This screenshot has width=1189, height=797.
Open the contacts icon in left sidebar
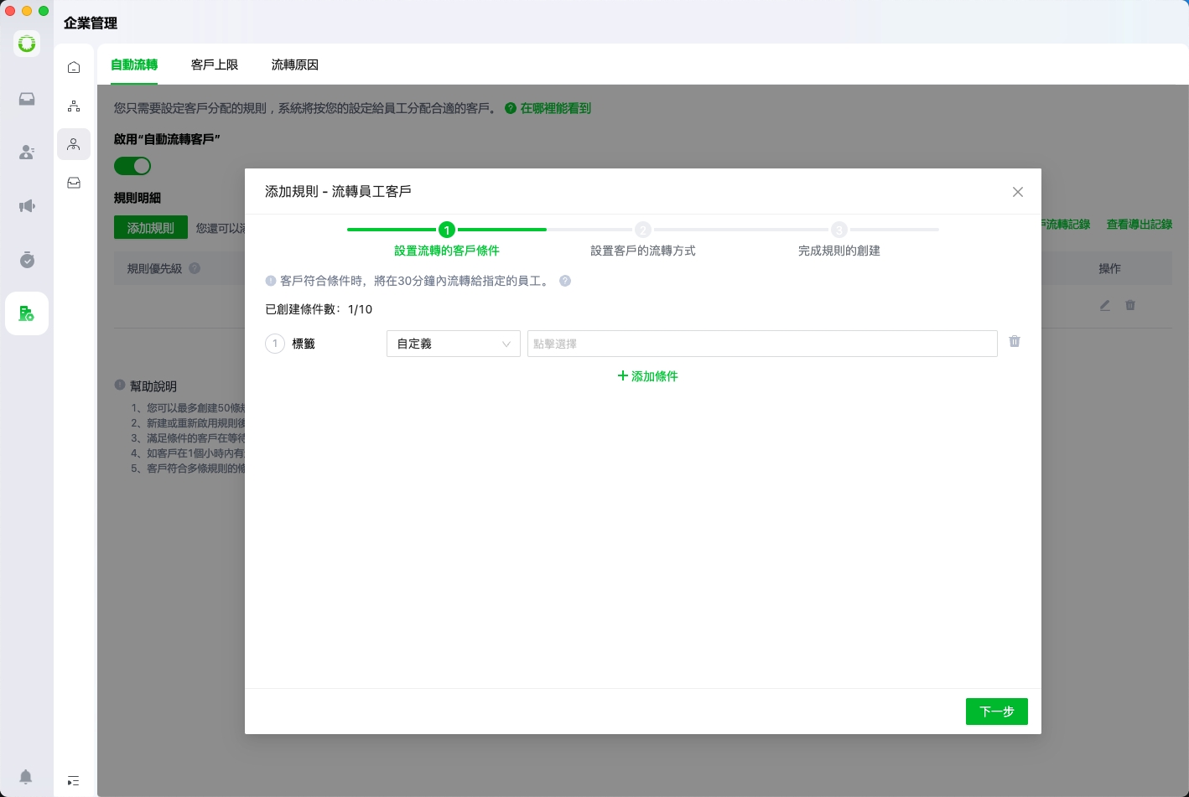(27, 153)
